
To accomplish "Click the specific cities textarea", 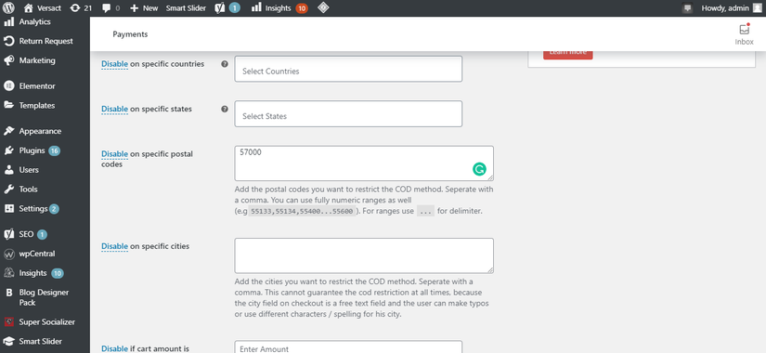I will [364, 255].
